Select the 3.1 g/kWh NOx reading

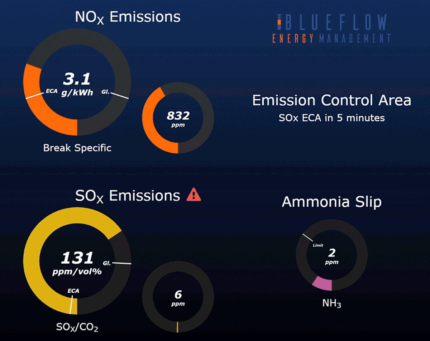pos(77,84)
